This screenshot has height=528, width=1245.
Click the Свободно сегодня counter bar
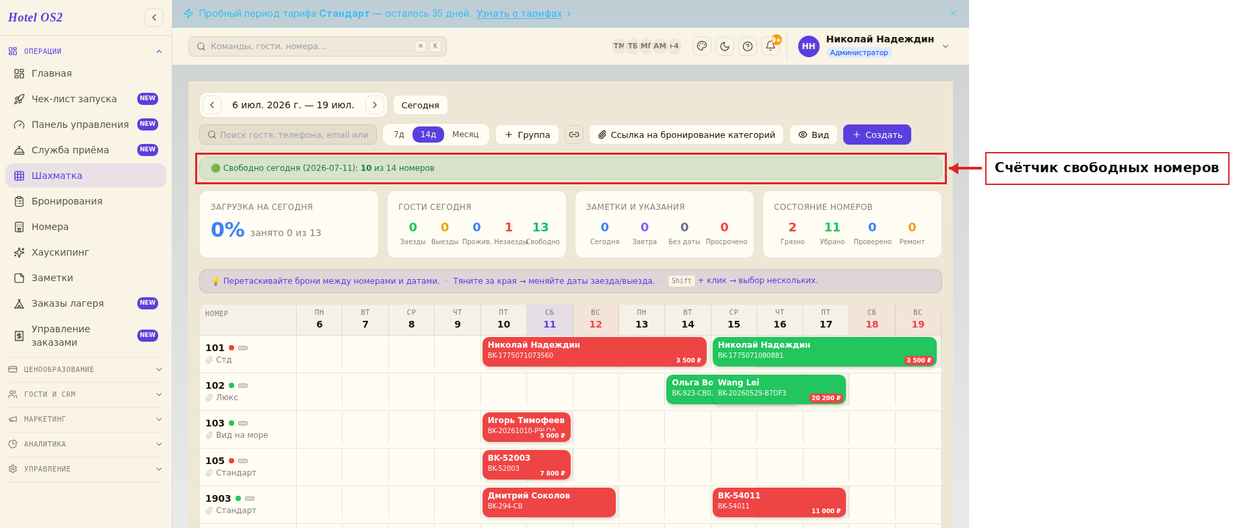pos(571,168)
